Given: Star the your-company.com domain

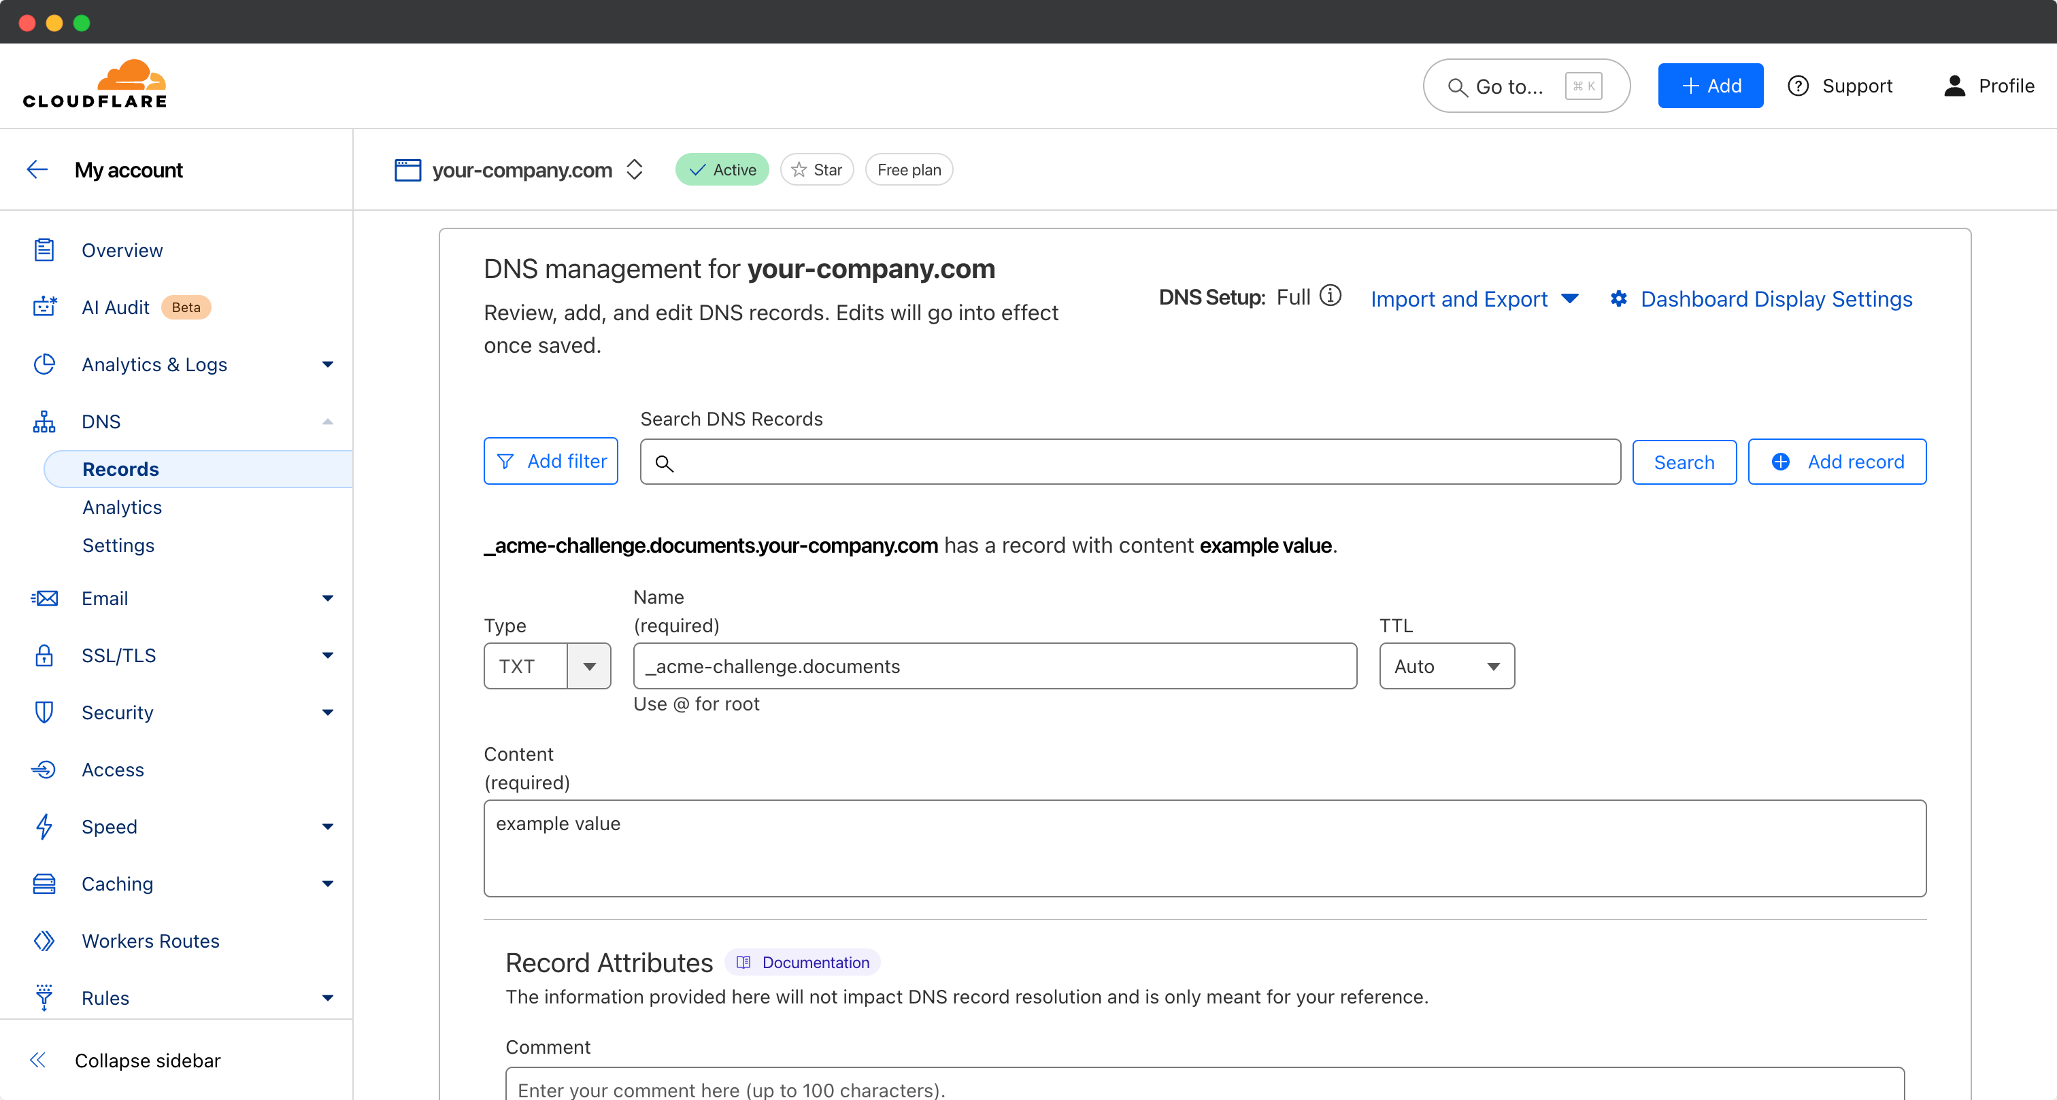Looking at the screenshot, I should click(816, 169).
